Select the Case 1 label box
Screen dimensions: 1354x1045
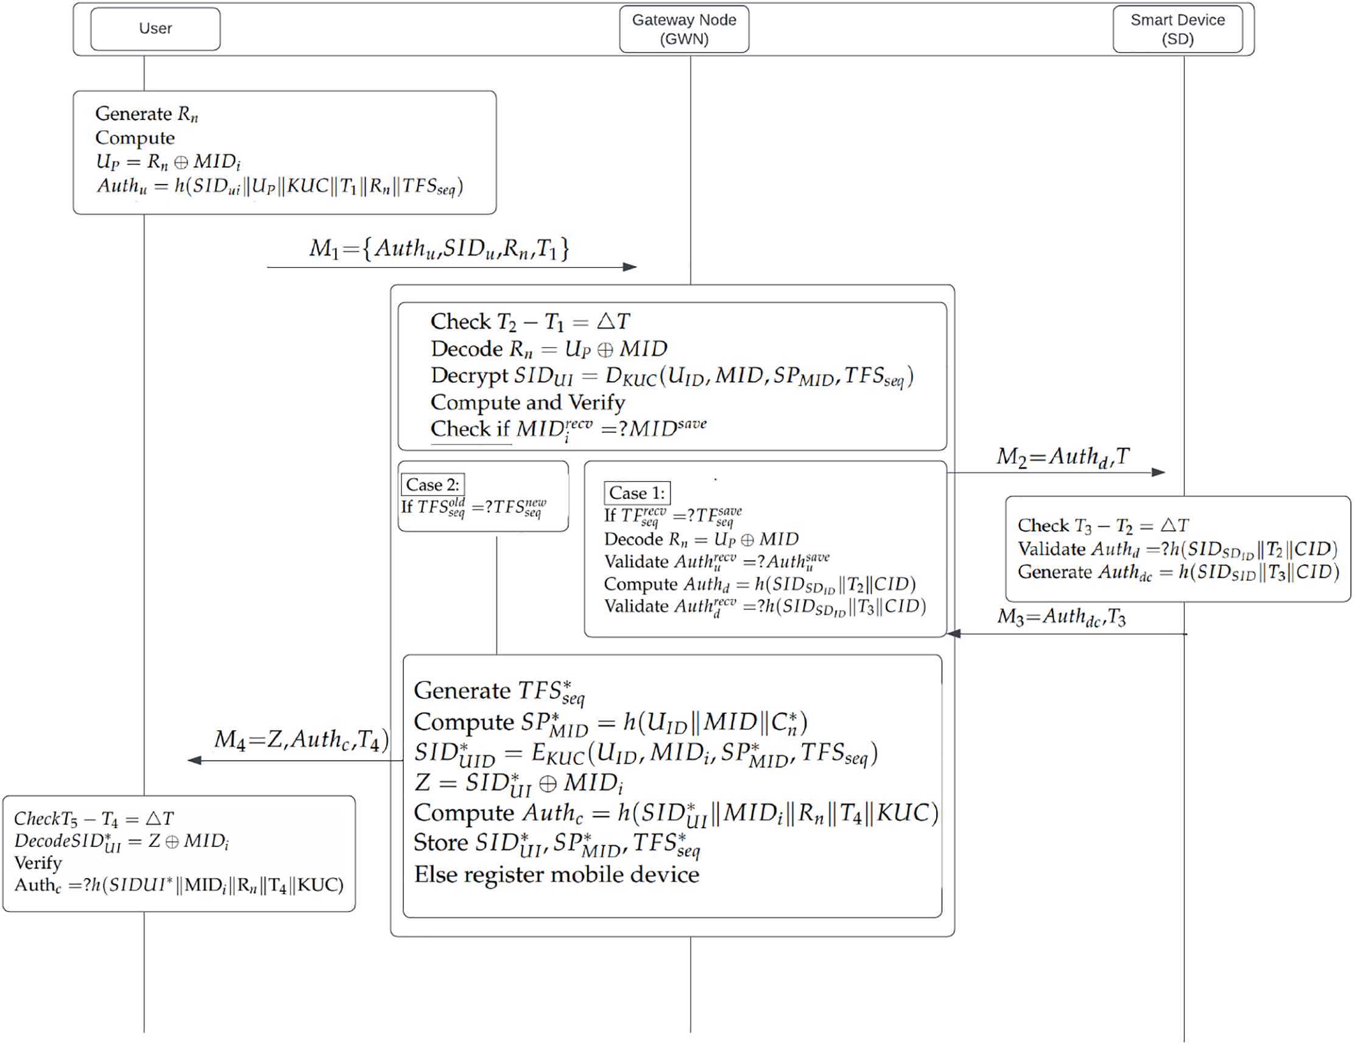pos(636,493)
